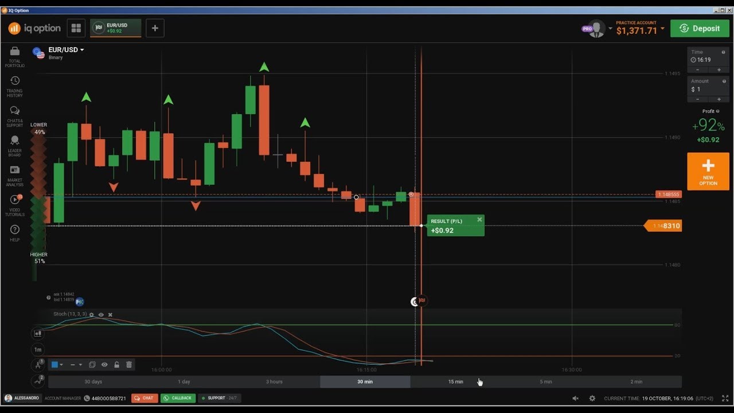734x413 pixels.
Task: Delete the selected drawing with the trash icon
Action: pos(129,364)
